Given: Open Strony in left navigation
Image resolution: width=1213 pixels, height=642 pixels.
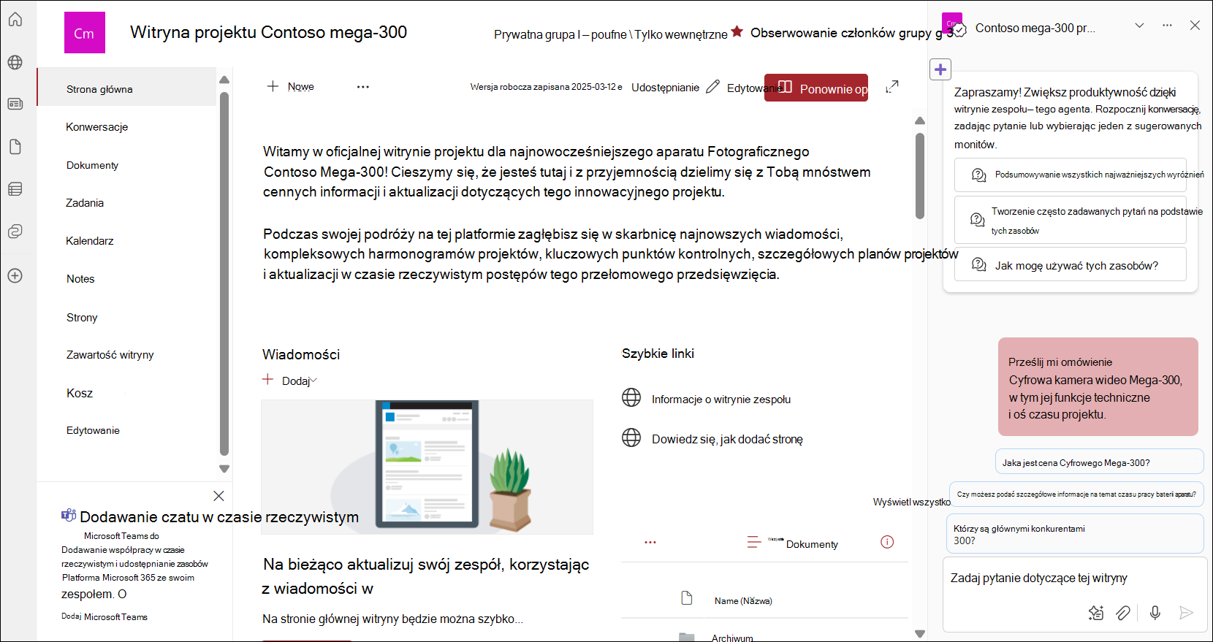Looking at the screenshot, I should tap(82, 318).
